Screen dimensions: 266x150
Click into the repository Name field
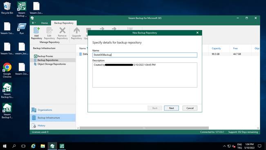[145, 55]
